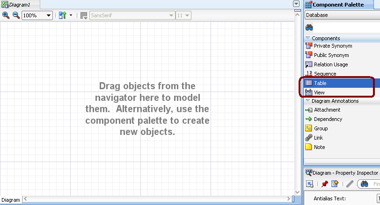Click the Zoom Out magnifier icon
The height and width of the screenshot is (205, 380).
click(16, 15)
